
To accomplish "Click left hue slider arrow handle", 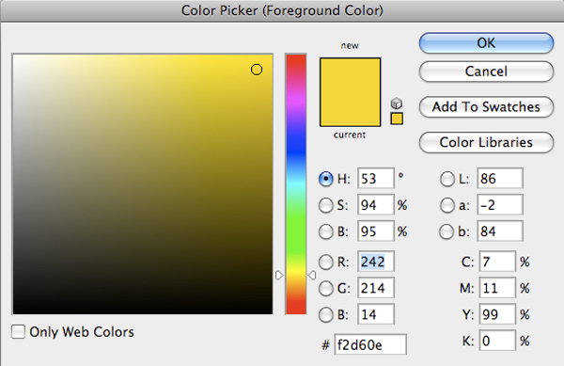I will (279, 276).
